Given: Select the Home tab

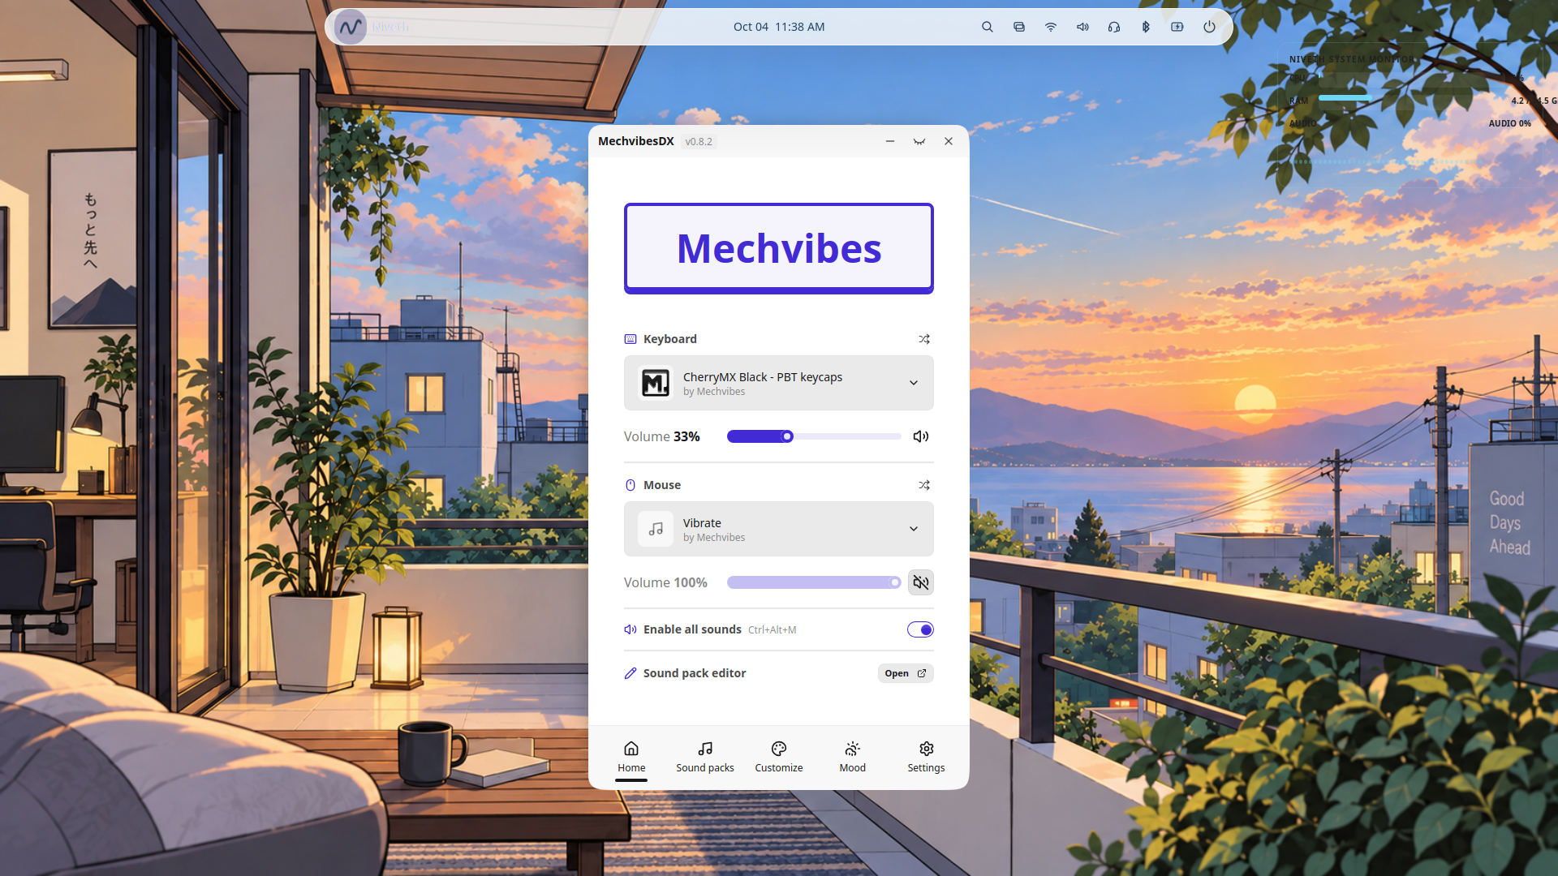Looking at the screenshot, I should point(631,757).
